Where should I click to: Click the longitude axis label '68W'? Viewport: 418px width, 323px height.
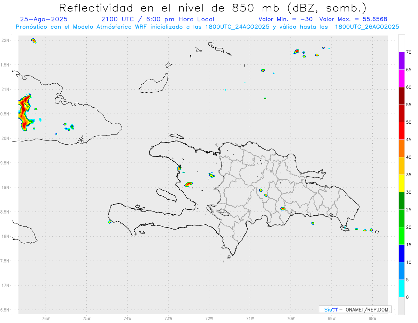(x=372, y=318)
